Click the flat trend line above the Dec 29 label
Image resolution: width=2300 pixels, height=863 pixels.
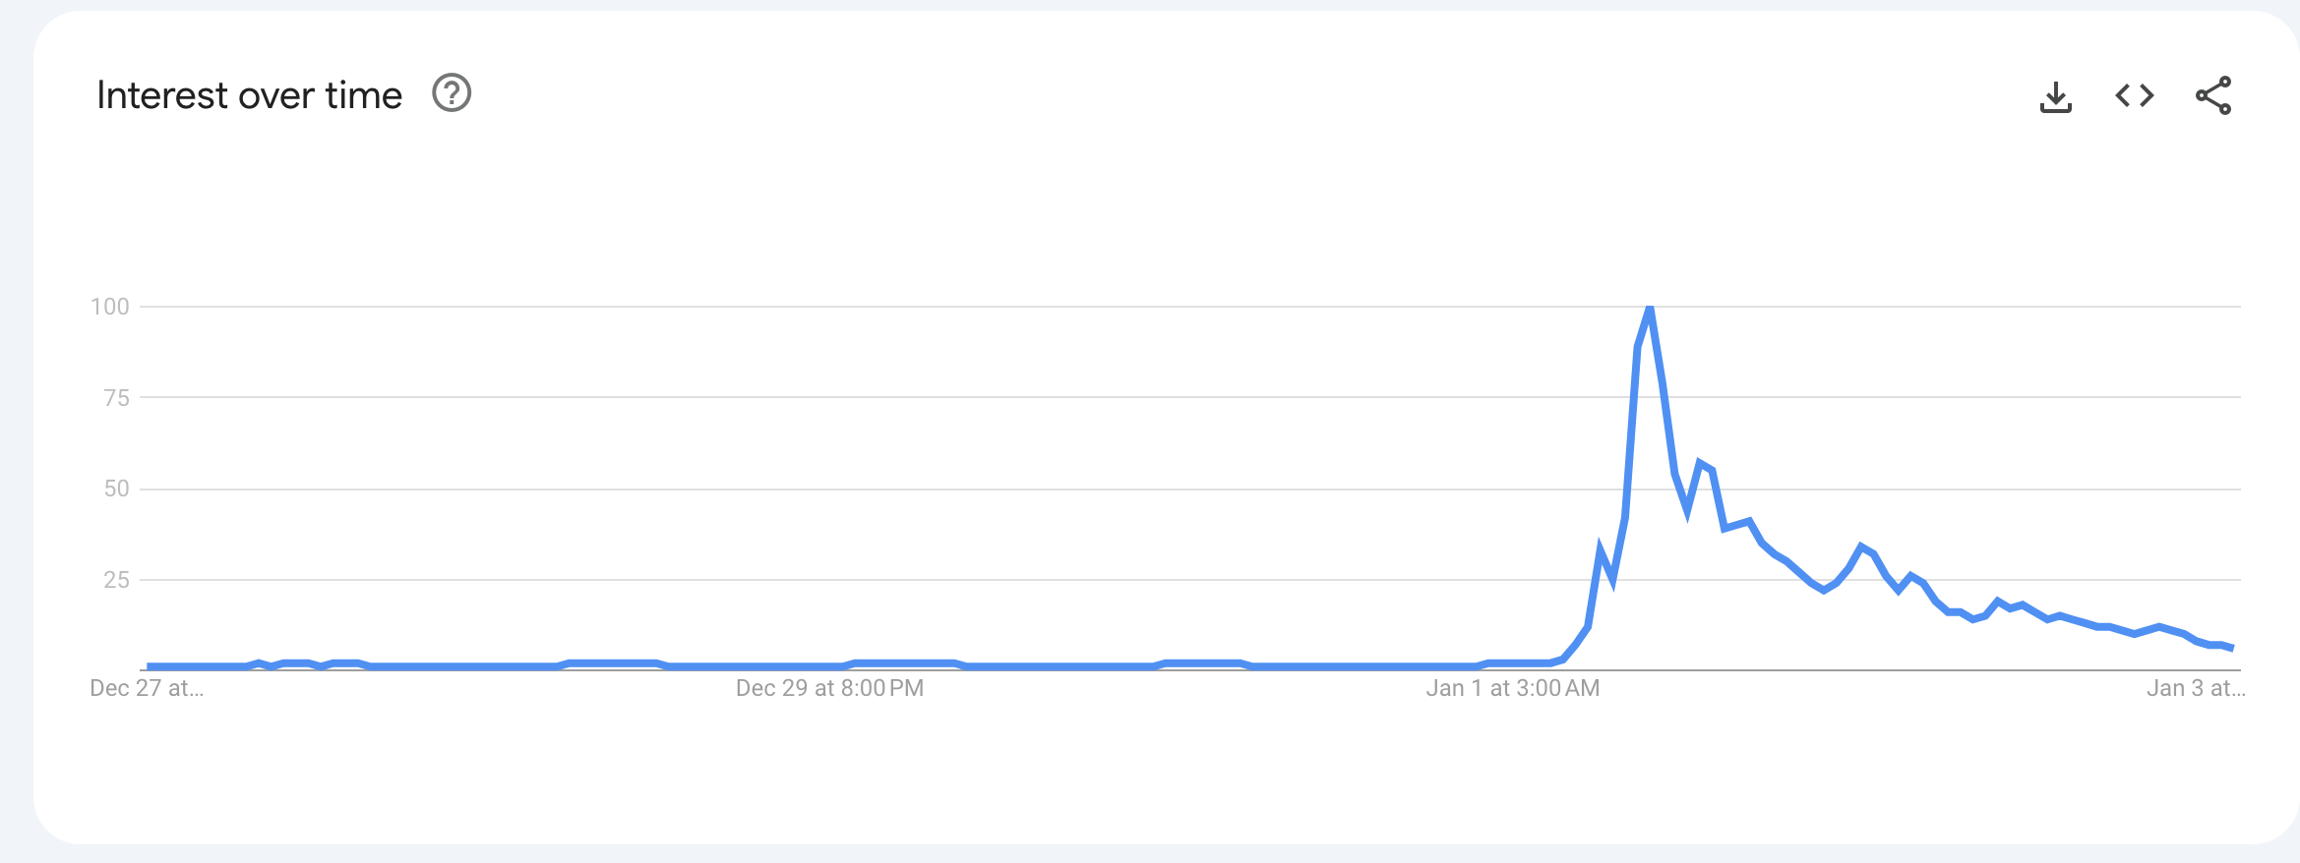tap(829, 666)
